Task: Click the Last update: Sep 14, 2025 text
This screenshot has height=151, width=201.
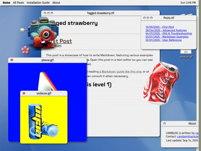Action: coord(182,141)
